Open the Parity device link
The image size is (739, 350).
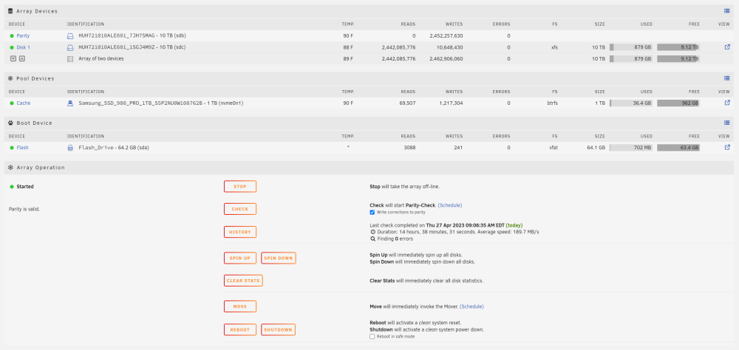[23, 35]
